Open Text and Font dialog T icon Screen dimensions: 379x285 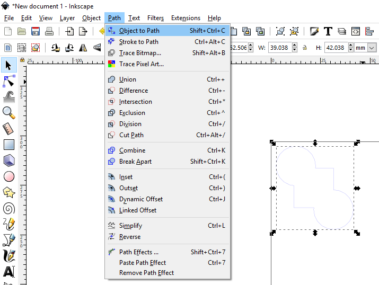pos(328,31)
